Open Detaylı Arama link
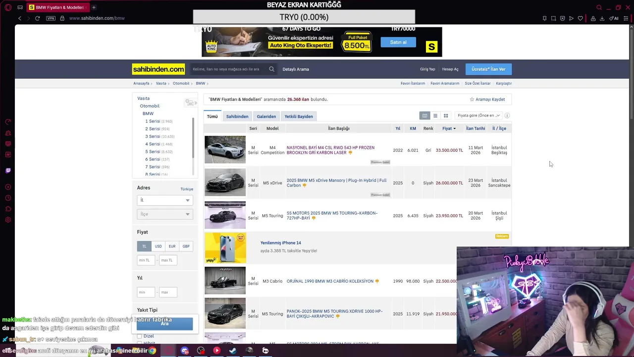 pos(296,69)
